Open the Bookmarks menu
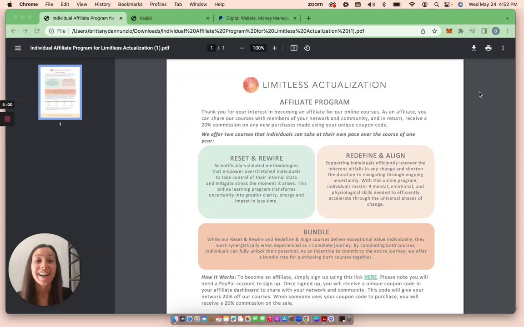The width and height of the screenshot is (524, 327). pos(131,5)
